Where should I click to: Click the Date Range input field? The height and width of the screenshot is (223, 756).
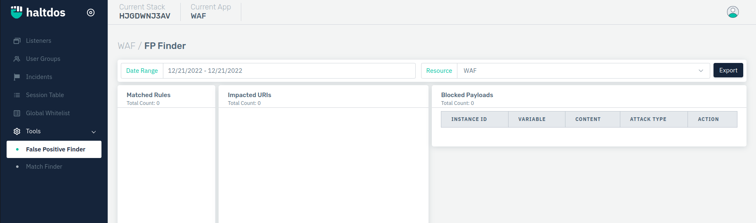289,71
